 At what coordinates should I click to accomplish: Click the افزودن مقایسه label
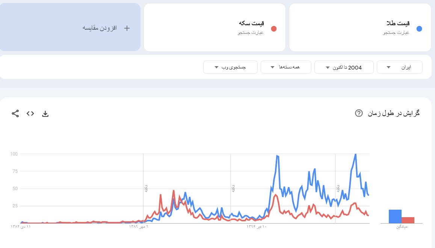[x=100, y=28]
